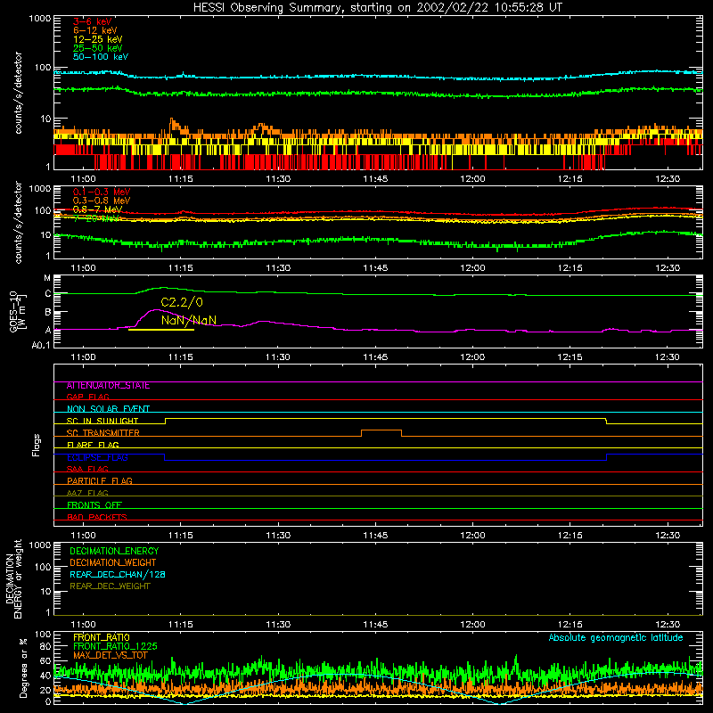Select the olive flag label below PARTICLE_FLAG
Screen dimensions: 713x713
point(87,493)
